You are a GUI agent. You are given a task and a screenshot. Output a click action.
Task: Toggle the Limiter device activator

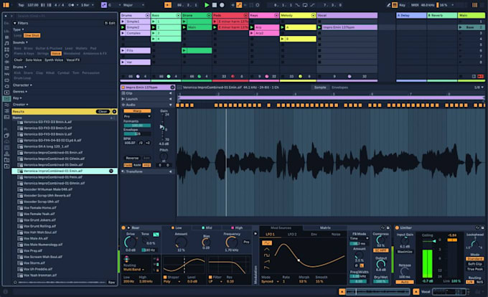pyautogui.click(x=397, y=227)
